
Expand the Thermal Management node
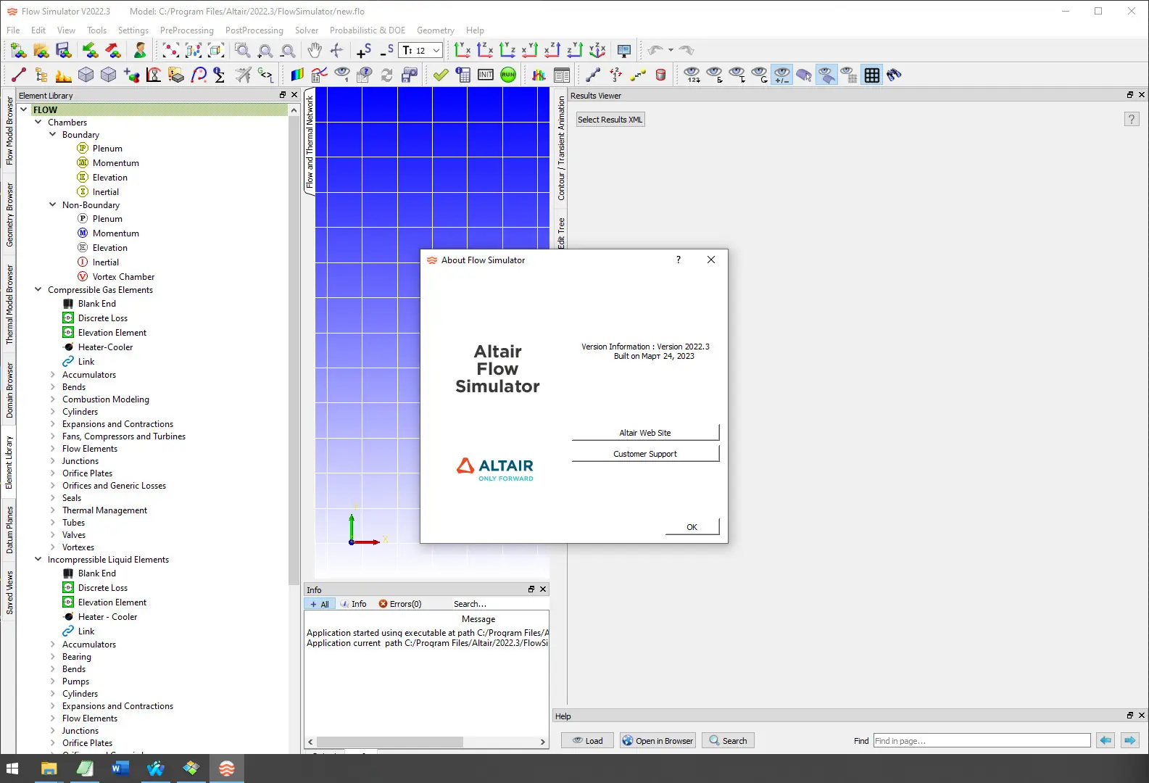53,510
